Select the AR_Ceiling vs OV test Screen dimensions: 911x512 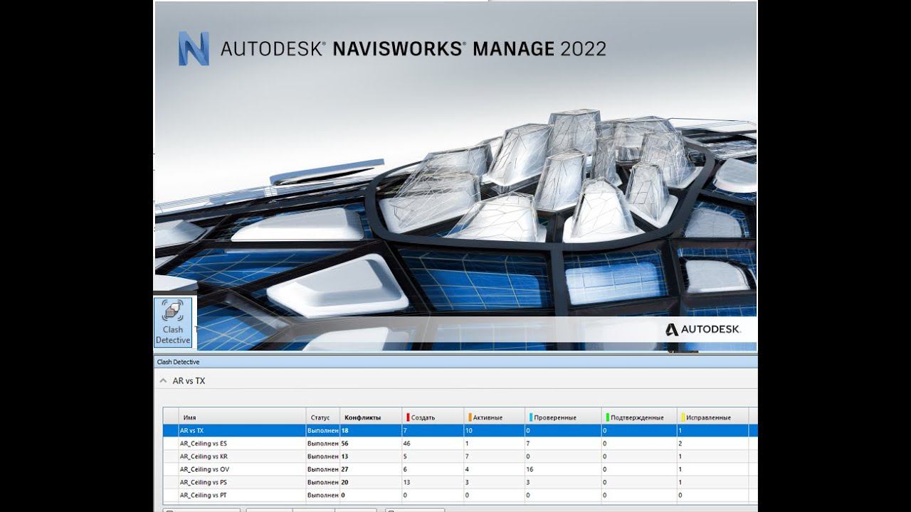coord(204,469)
